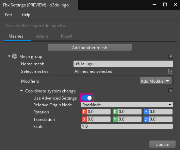
Task: Maximize the Fbx Settings window
Action: (165, 4)
